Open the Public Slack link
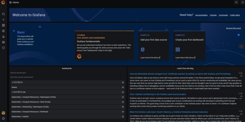245x122 pixels. [x=235, y=15]
